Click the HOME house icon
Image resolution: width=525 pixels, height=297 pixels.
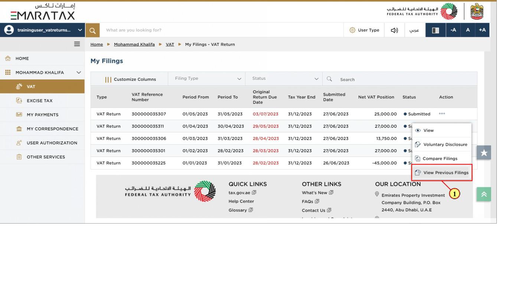(x=7, y=58)
